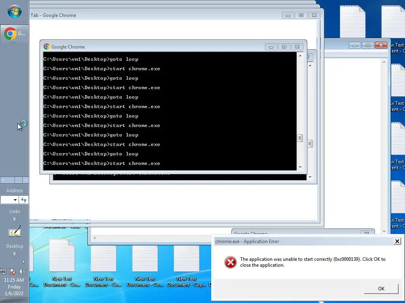Click the red close button of right window

[381, 45]
